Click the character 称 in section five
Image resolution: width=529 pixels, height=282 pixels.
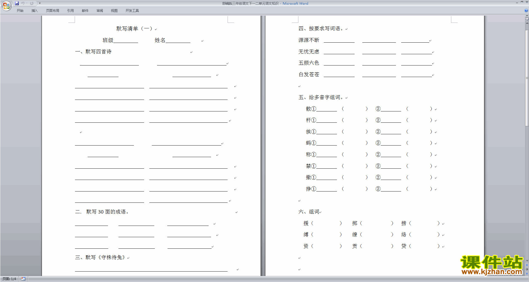[309, 155]
